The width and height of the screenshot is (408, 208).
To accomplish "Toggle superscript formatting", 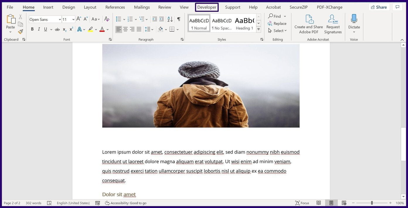I will 71,29.
